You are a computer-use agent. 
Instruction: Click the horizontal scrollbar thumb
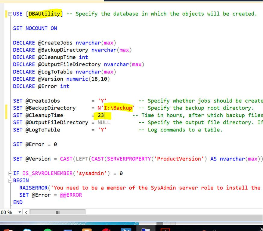pyautogui.click(x=57, y=212)
